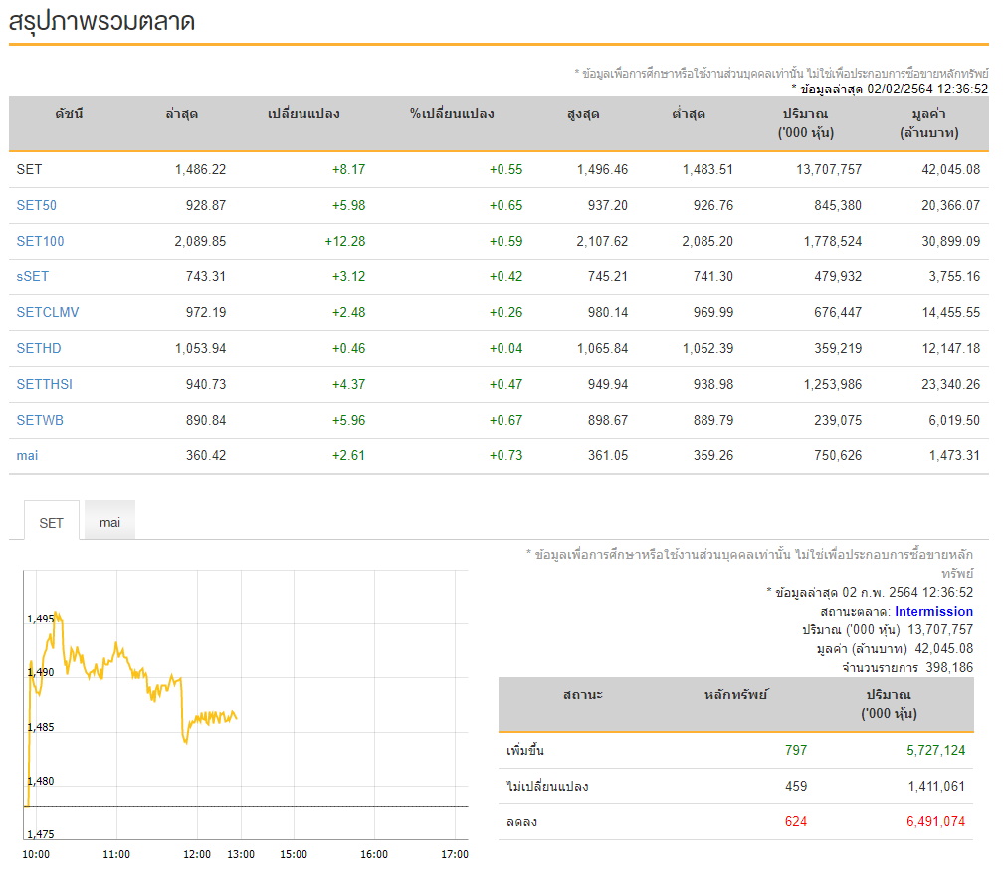Click SET volume 13,707,757 in table
1004x889 pixels.
pyautogui.click(x=829, y=170)
